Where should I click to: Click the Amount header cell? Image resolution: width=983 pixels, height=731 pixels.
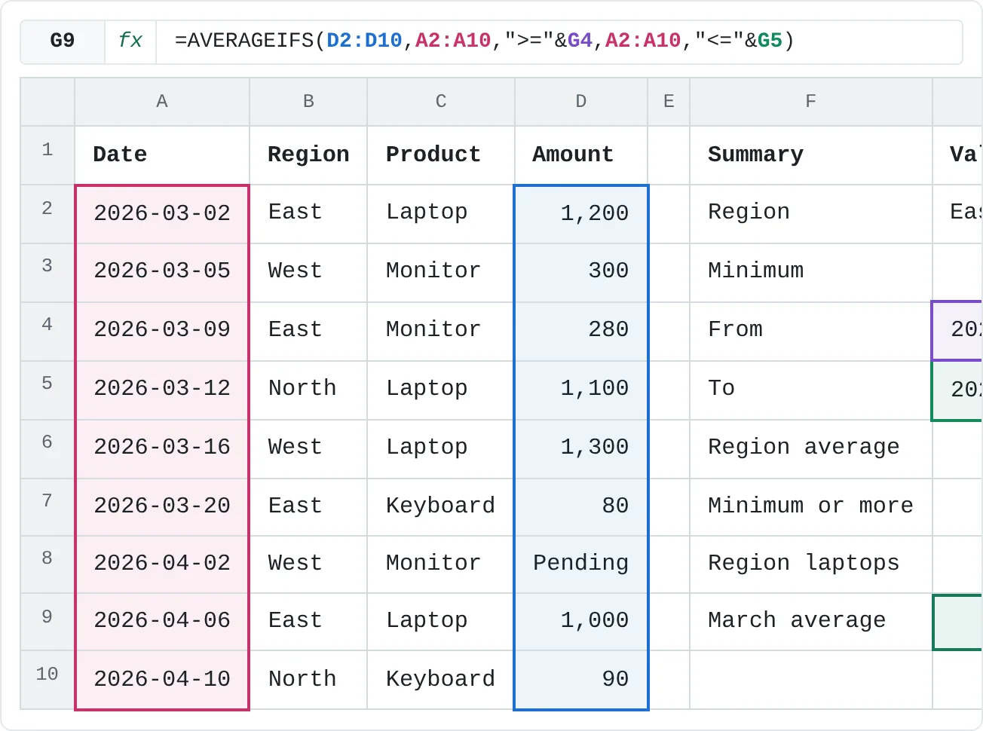pyautogui.click(x=581, y=155)
